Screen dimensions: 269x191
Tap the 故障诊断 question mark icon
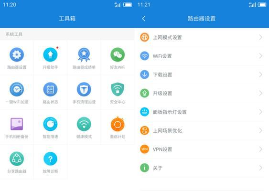tap(50, 159)
